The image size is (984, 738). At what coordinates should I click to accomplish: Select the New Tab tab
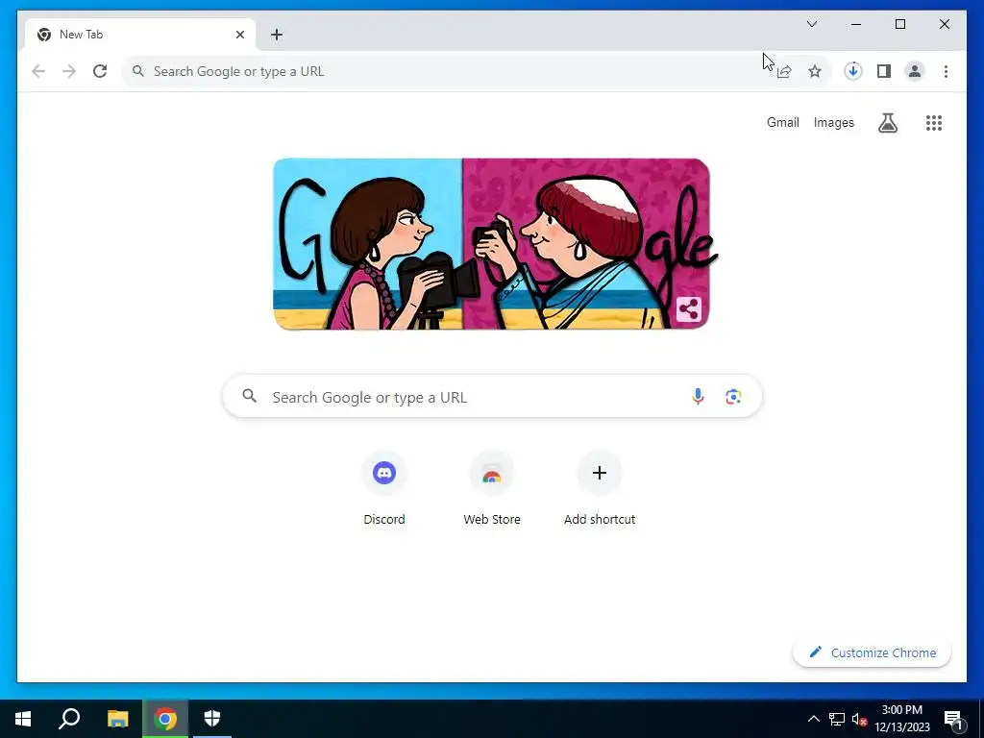139,35
